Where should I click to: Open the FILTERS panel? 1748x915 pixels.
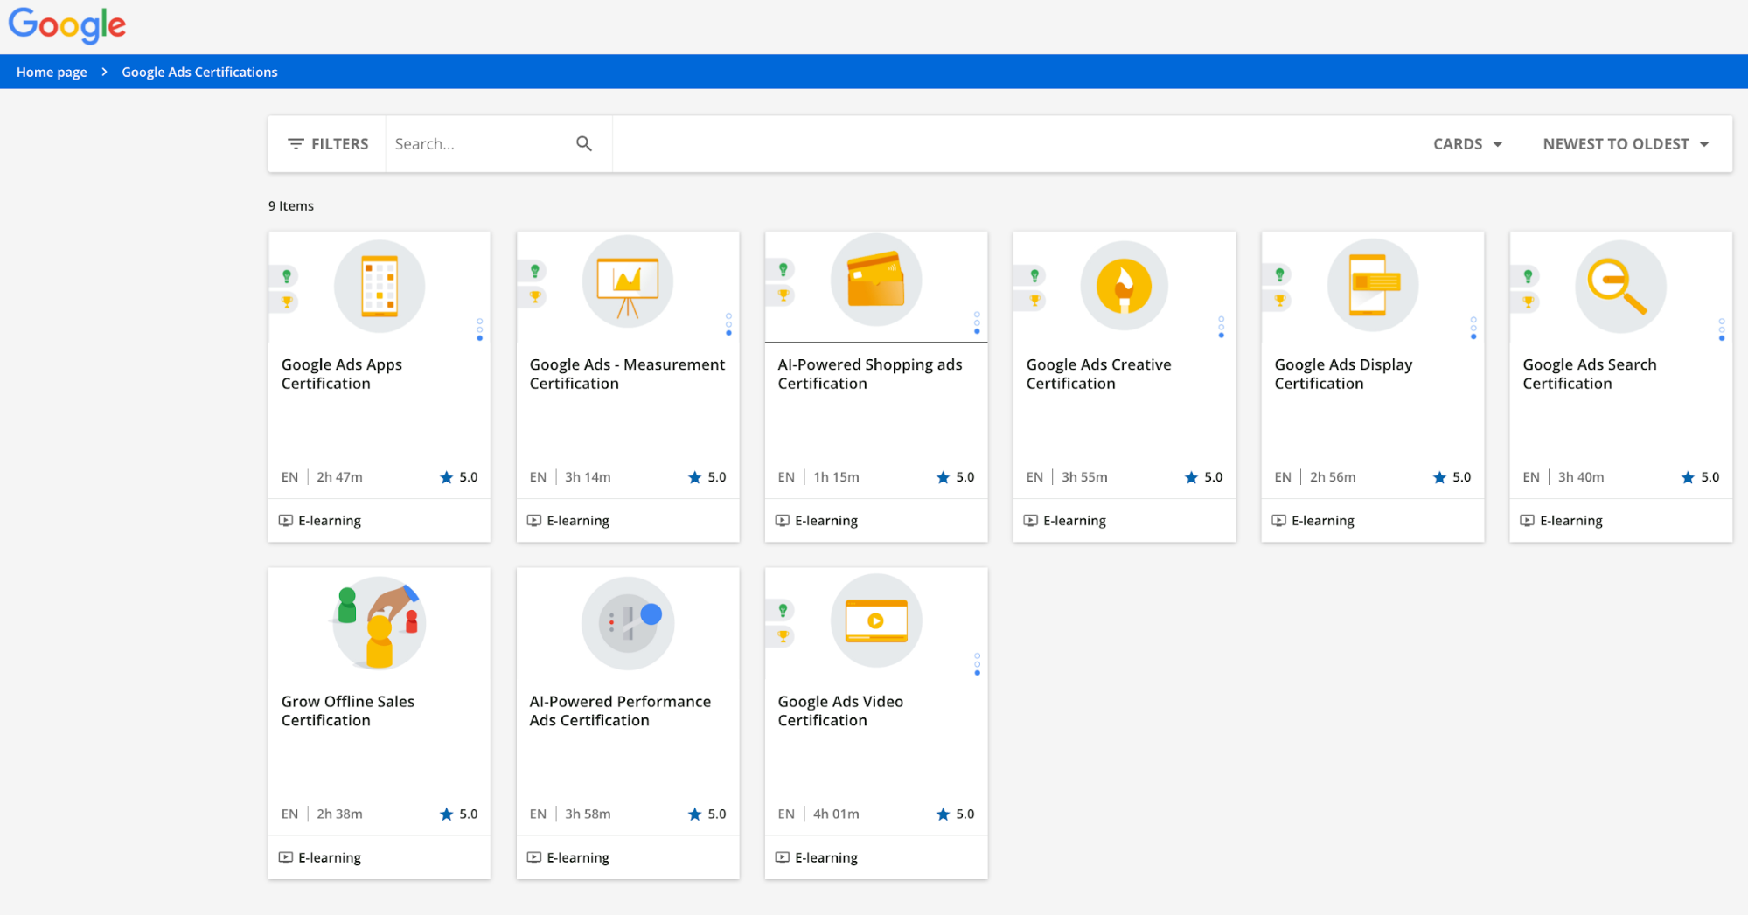click(x=328, y=144)
